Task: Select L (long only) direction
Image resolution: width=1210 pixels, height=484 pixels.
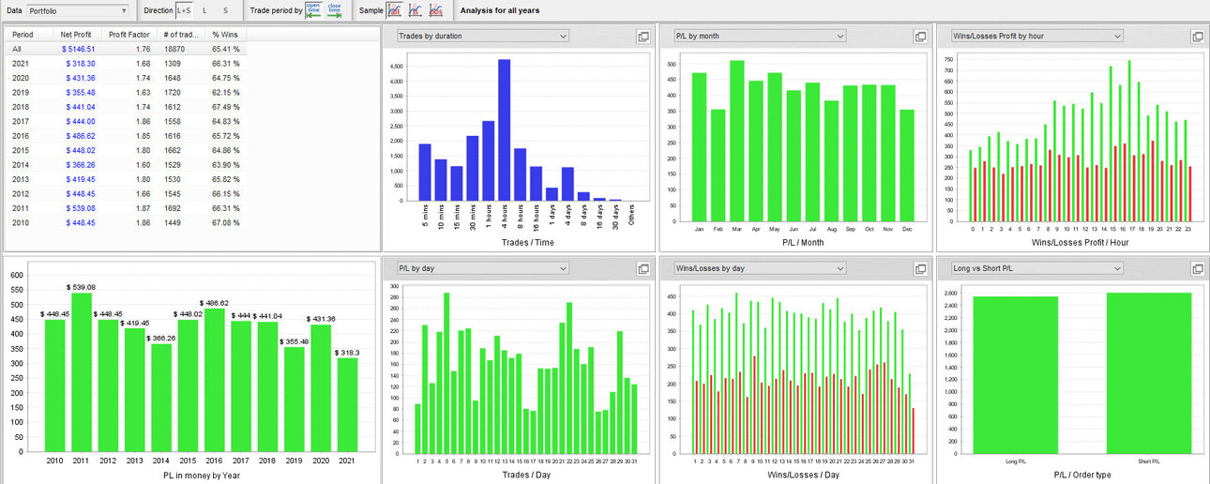Action: click(x=205, y=10)
